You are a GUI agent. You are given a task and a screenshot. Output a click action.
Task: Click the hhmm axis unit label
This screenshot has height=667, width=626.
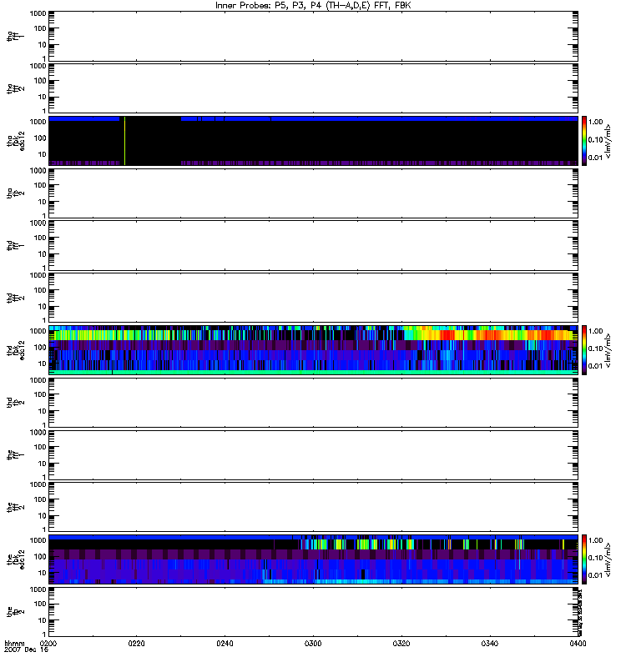14,644
